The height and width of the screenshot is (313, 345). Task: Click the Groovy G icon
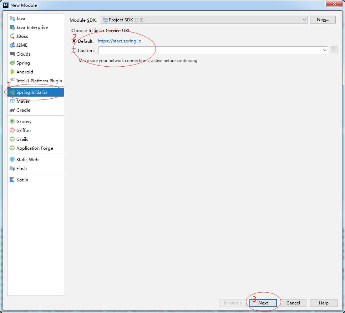click(x=12, y=121)
